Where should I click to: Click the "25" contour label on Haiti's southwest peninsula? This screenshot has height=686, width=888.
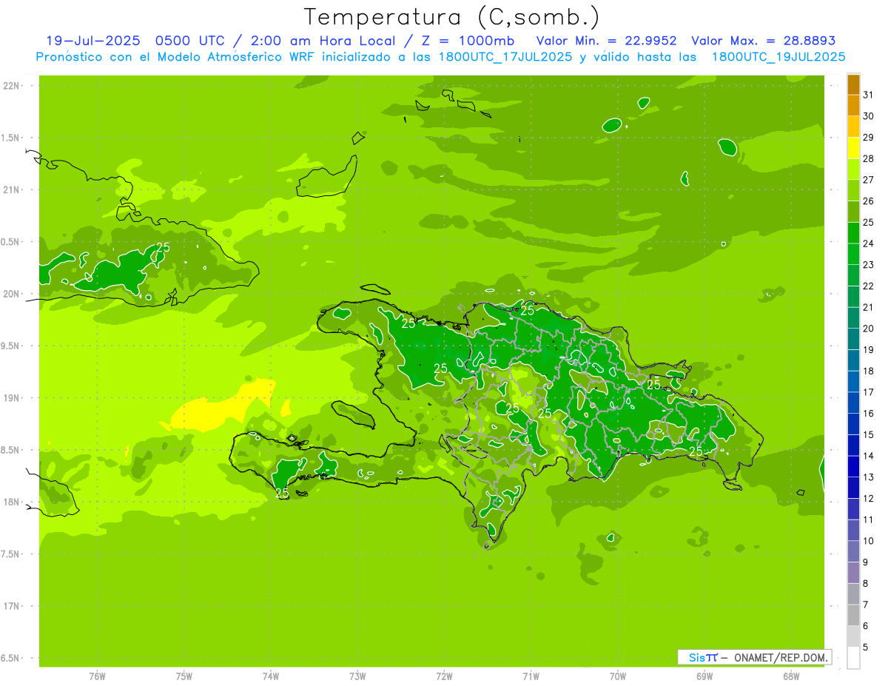(282, 493)
